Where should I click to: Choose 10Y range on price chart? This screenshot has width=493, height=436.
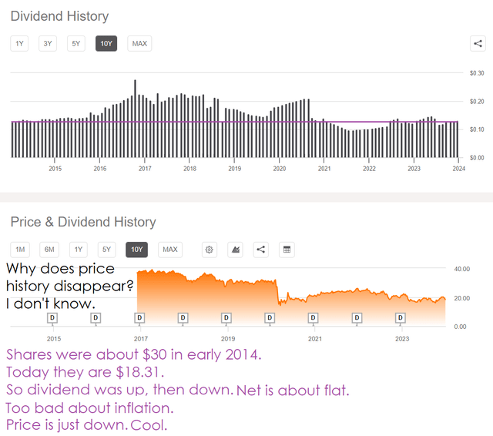coord(137,250)
